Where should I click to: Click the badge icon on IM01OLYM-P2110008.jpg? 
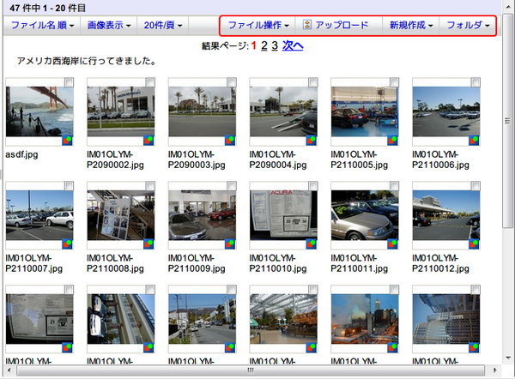pos(148,244)
